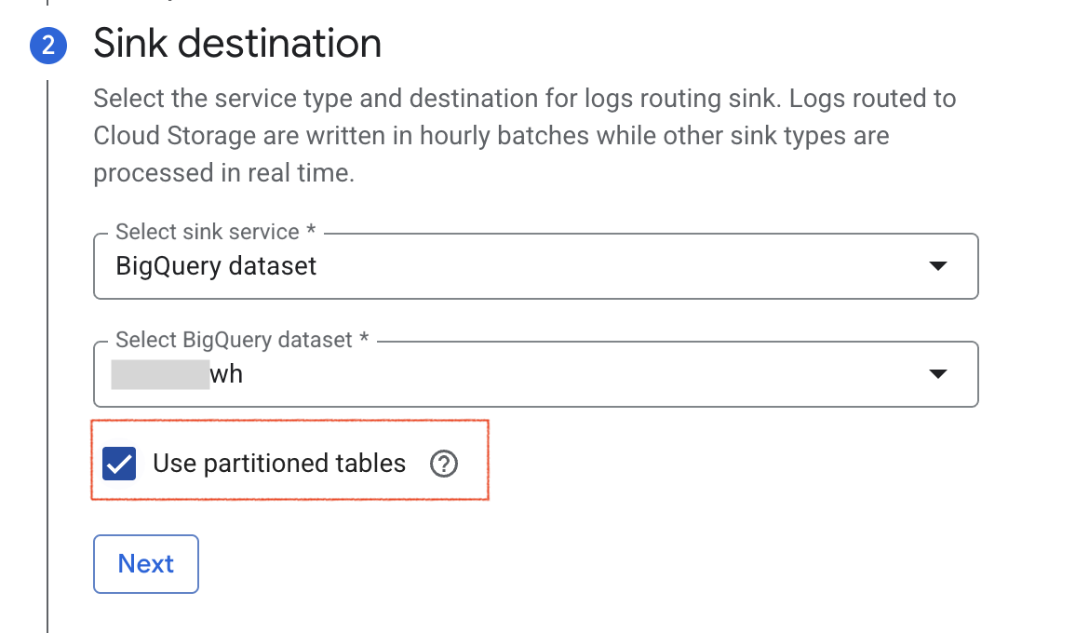Click the step 2 number circle icon
Viewport: 1089px width, 633px height.
[47, 46]
